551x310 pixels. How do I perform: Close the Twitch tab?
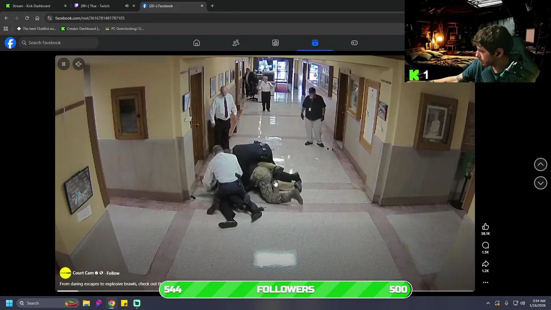pos(134,6)
